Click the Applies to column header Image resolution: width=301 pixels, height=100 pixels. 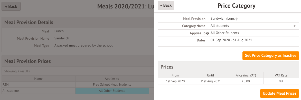tap(112, 79)
